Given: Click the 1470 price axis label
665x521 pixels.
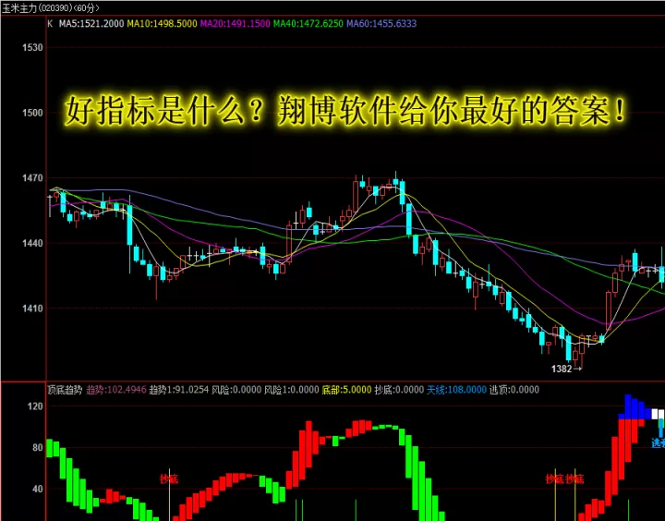Looking at the screenshot, I should [x=32, y=178].
